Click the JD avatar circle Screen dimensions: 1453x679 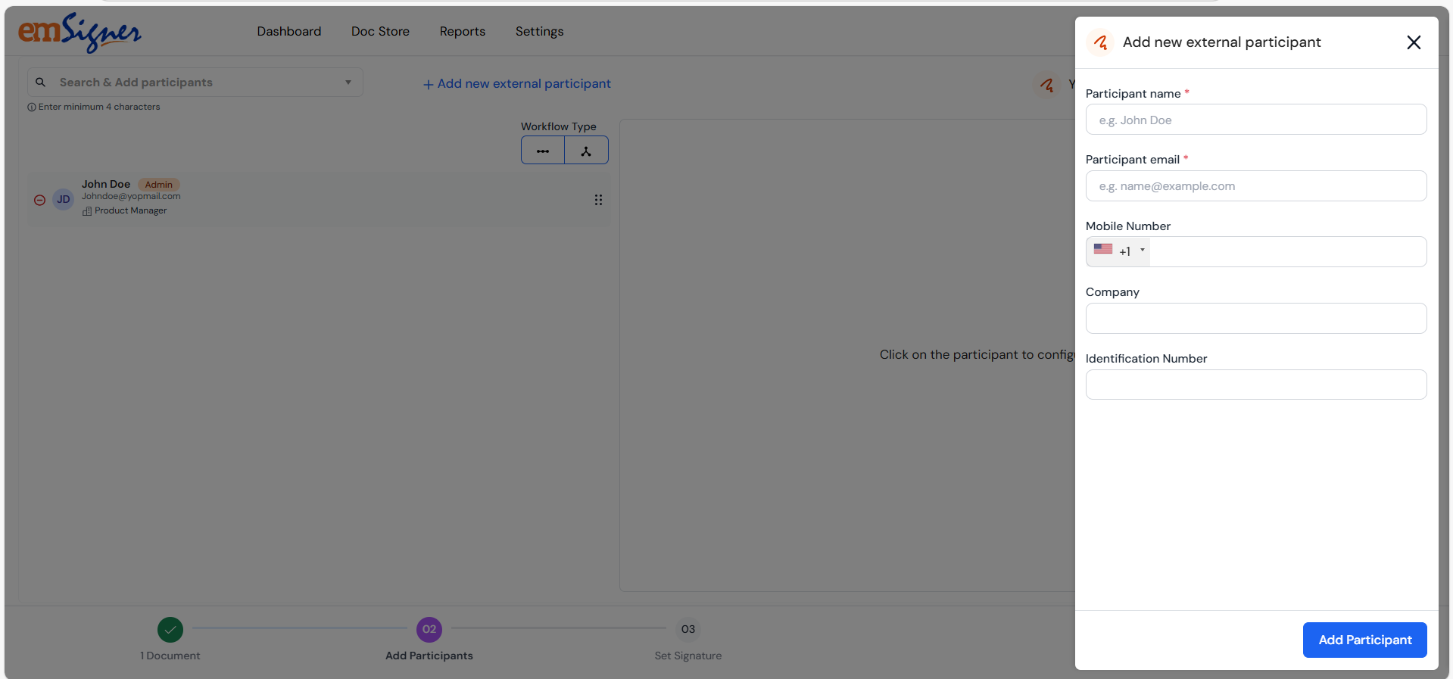tap(64, 200)
